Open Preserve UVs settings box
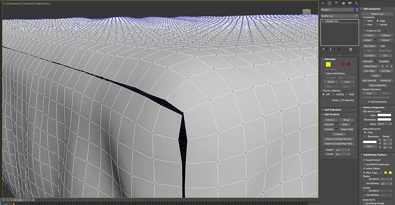Screen dimensions: 395x205 [385, 31]
